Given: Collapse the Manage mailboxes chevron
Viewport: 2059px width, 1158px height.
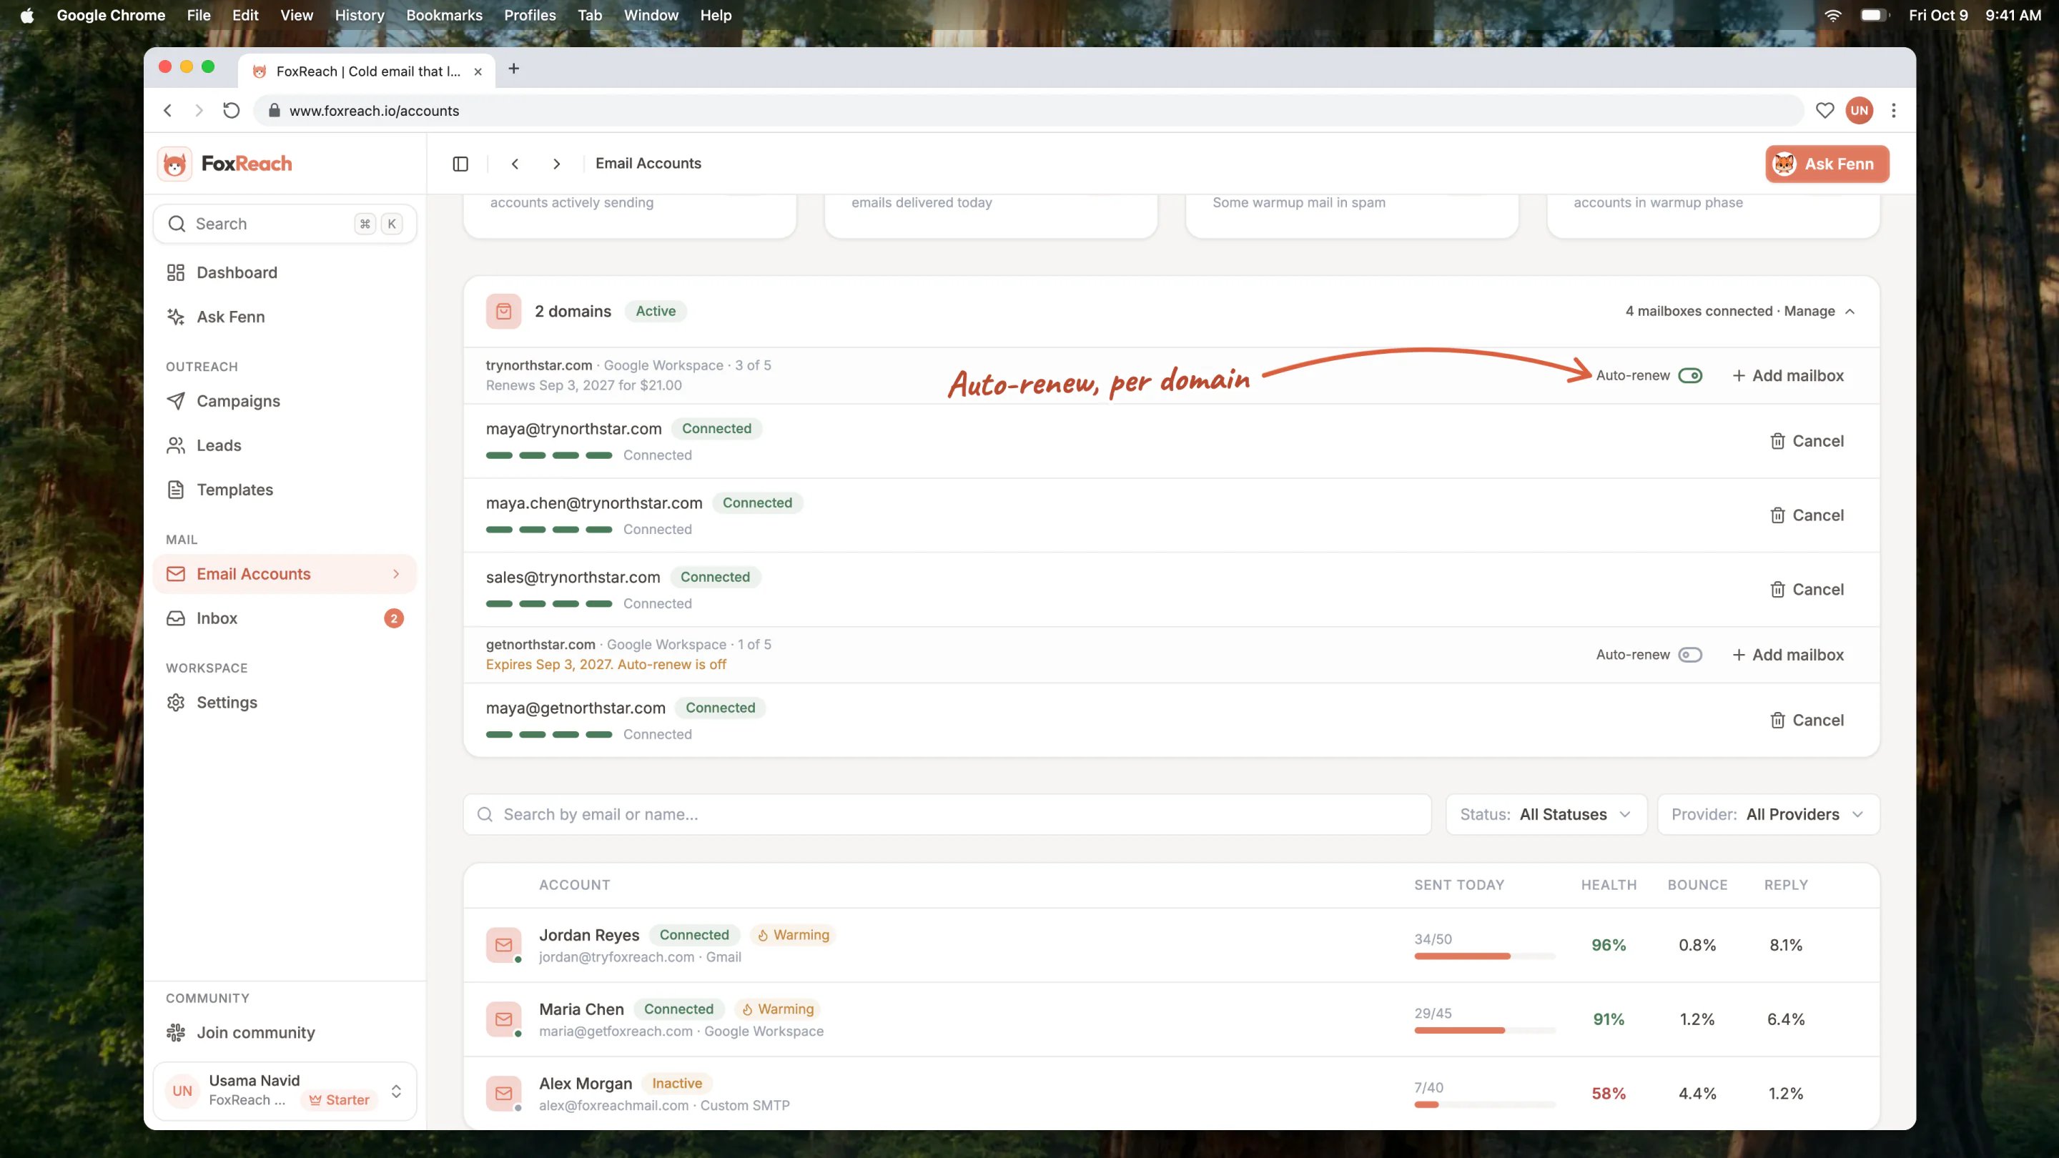Looking at the screenshot, I should pos(1850,311).
